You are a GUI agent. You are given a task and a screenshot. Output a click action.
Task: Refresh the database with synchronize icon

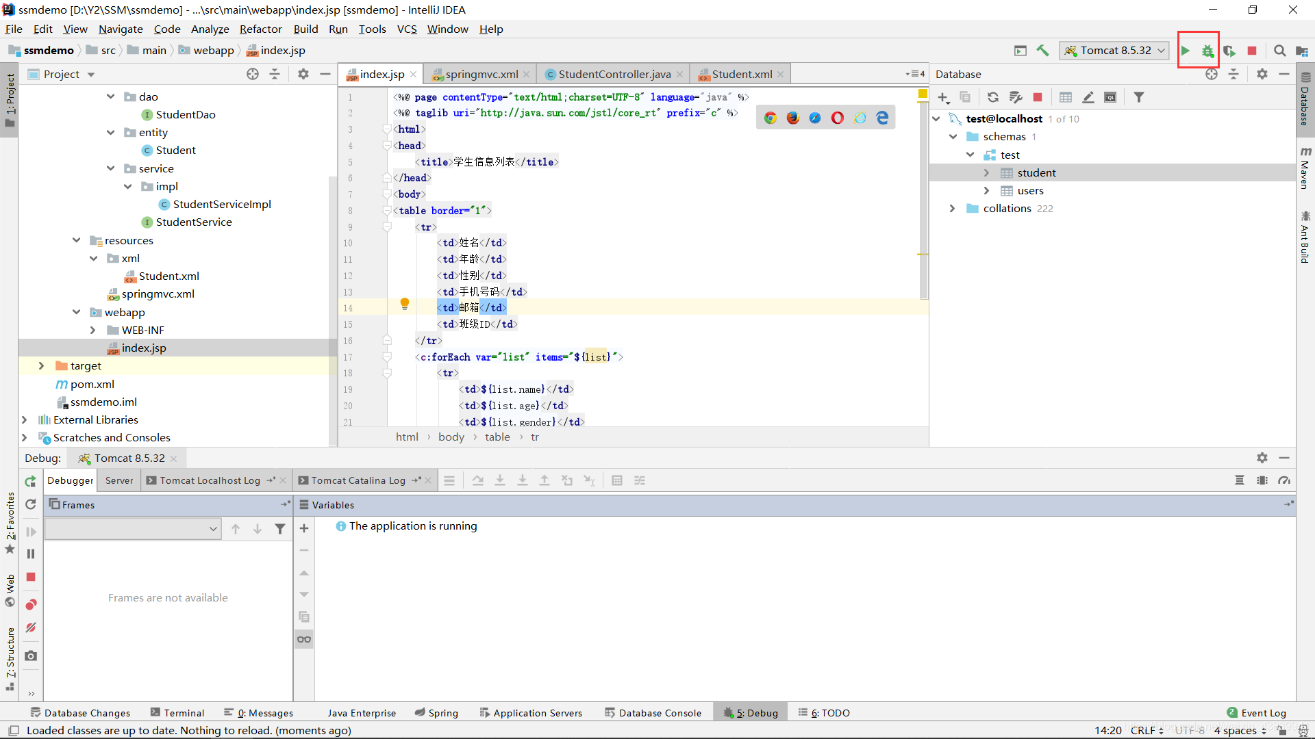[992, 97]
